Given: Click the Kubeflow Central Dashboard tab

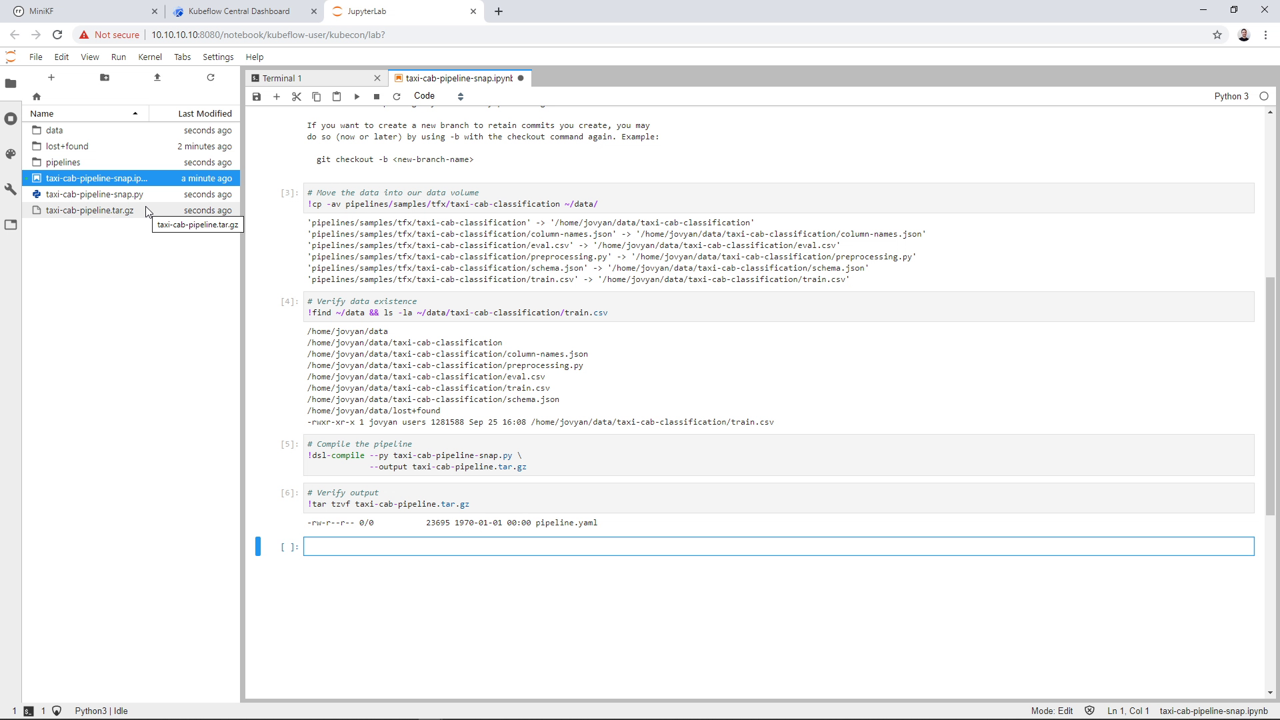Looking at the screenshot, I should 239,11.
